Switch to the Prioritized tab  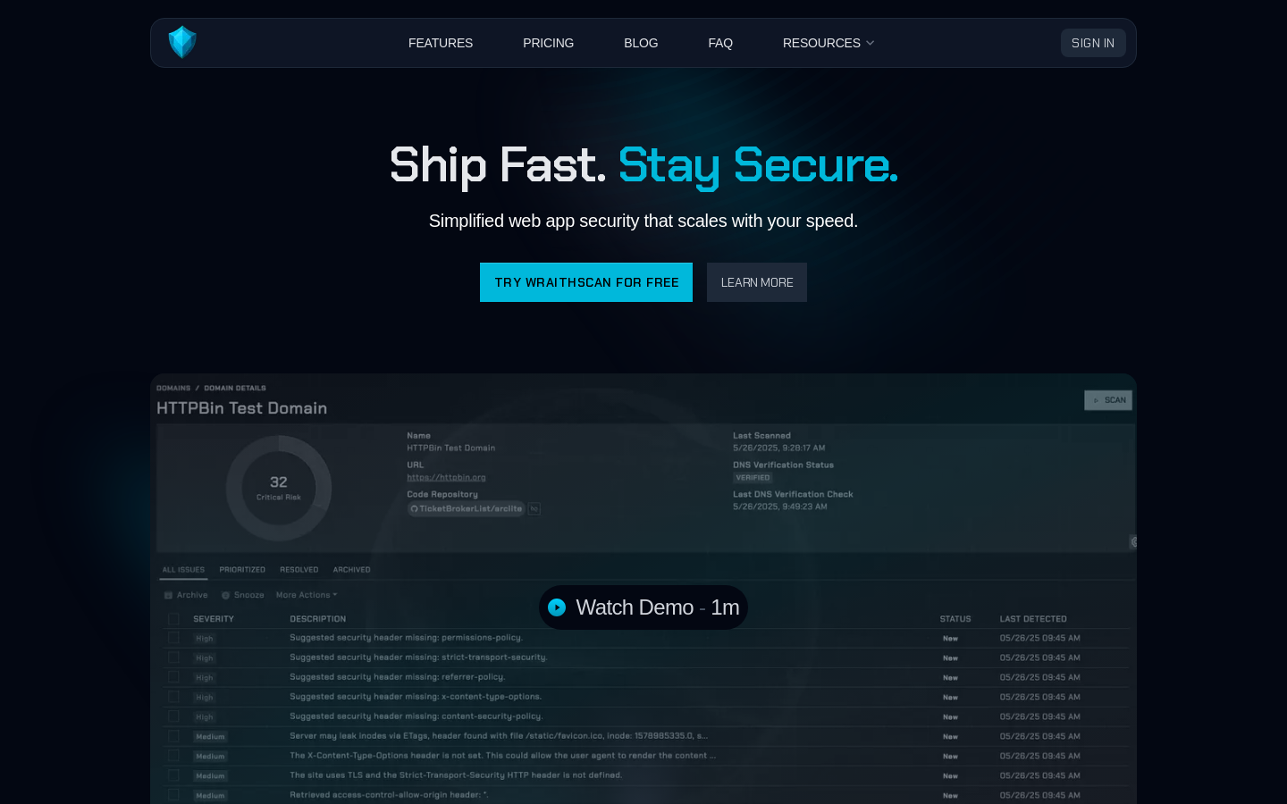242,570
